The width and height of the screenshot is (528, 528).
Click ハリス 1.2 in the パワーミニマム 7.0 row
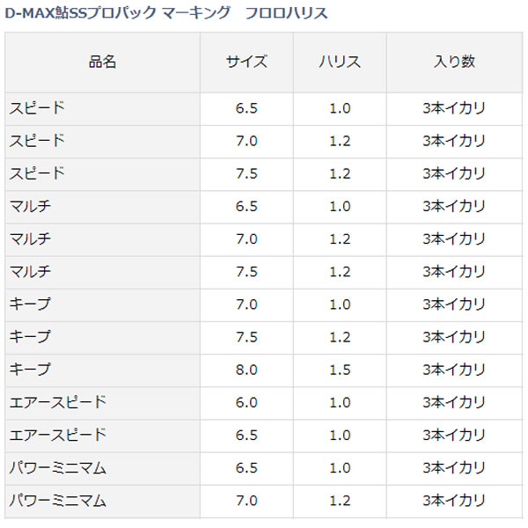click(x=341, y=501)
